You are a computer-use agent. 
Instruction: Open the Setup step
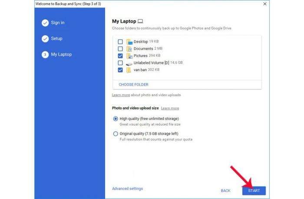pos(56,39)
